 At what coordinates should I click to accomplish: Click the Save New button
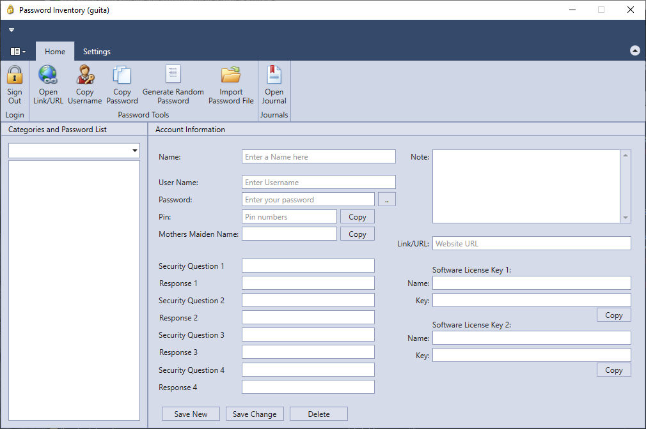(191, 414)
